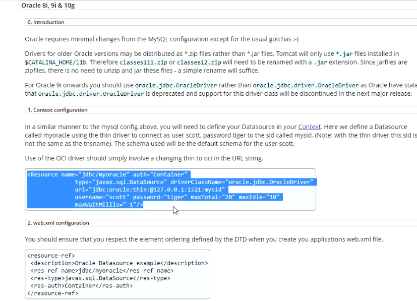The width and height of the screenshot is (417, 301).
Task: Click the maxWaitMillis="-1"/> code line
Action: coord(109,205)
